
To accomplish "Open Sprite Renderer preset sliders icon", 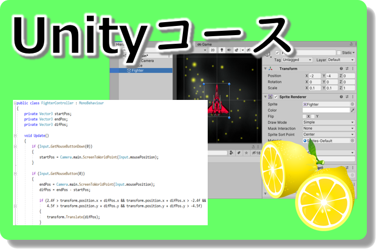I will click(347, 97).
